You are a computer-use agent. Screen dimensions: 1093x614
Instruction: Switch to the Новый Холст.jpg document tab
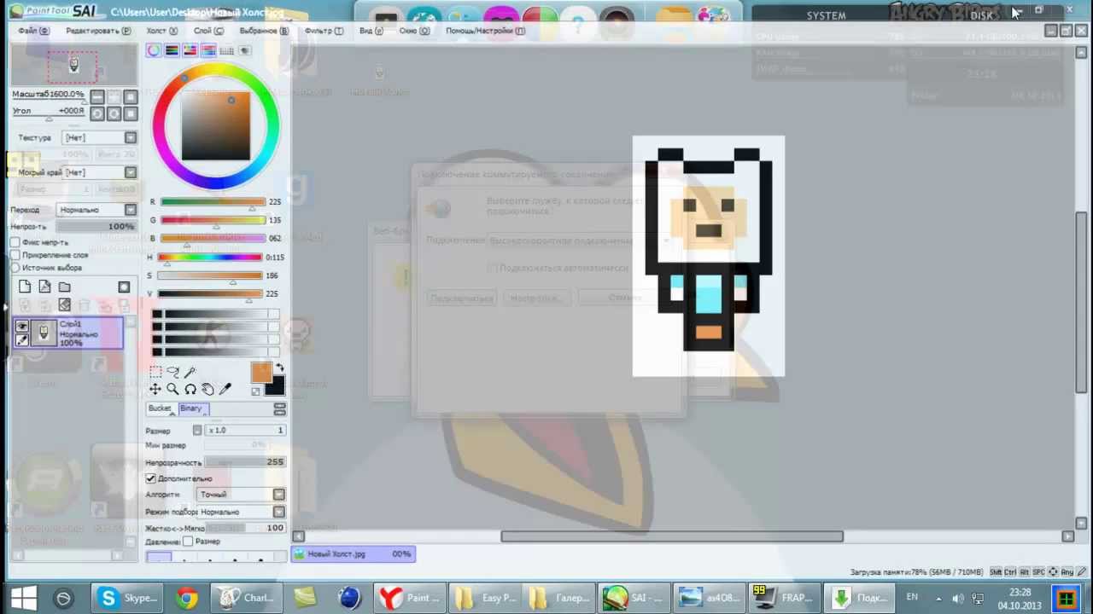pyautogui.click(x=354, y=553)
